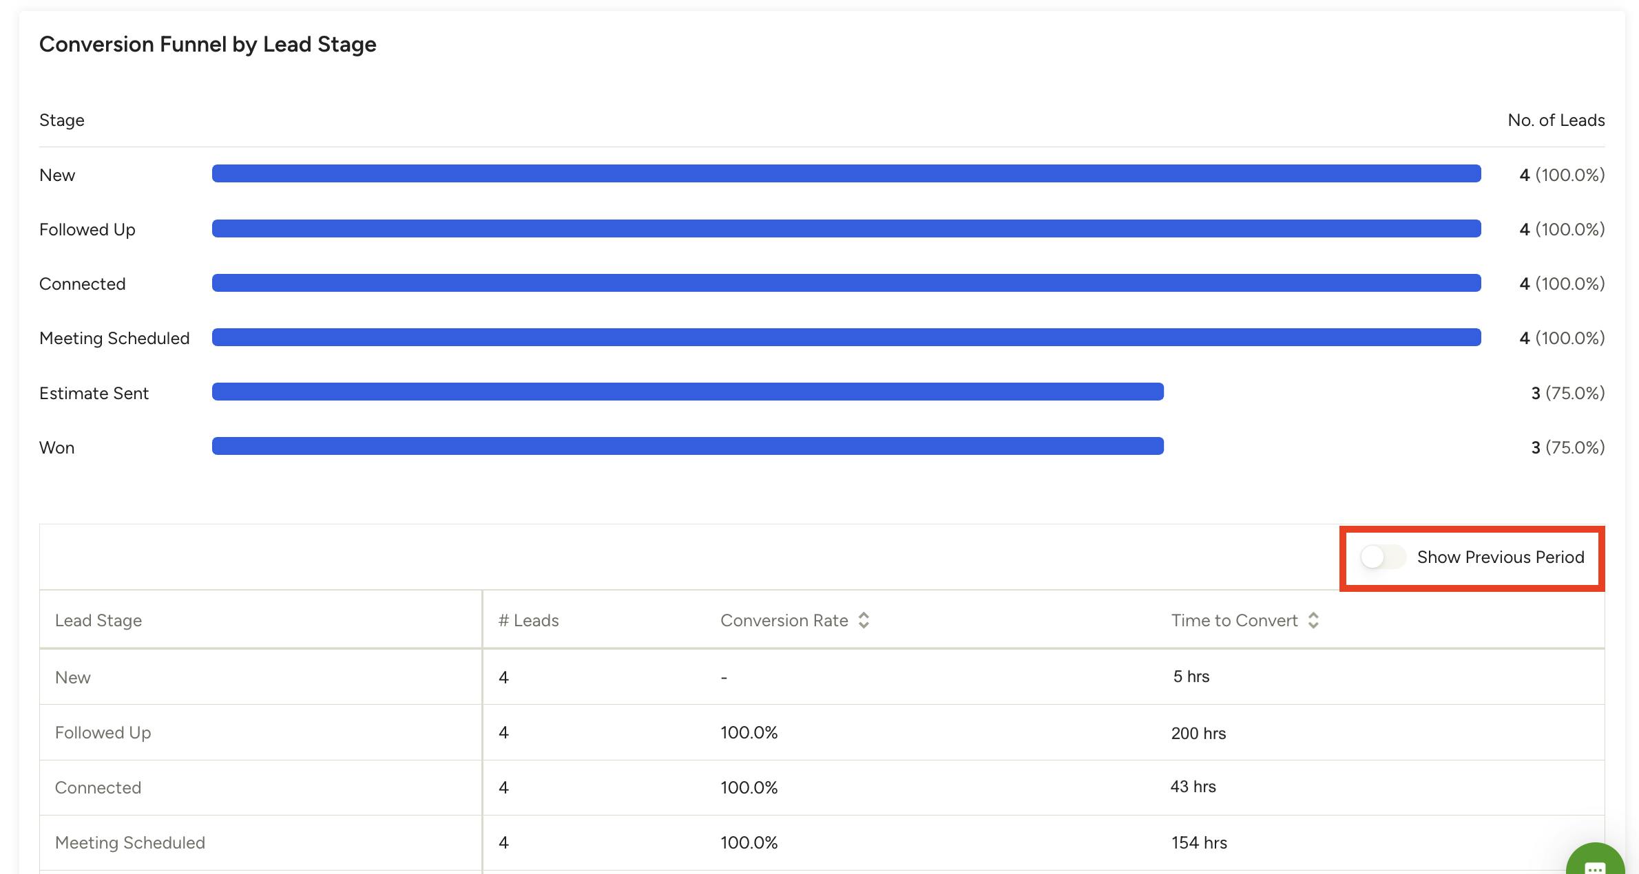The height and width of the screenshot is (874, 1639).
Task: Open the green chat widget icon
Action: (1595, 864)
